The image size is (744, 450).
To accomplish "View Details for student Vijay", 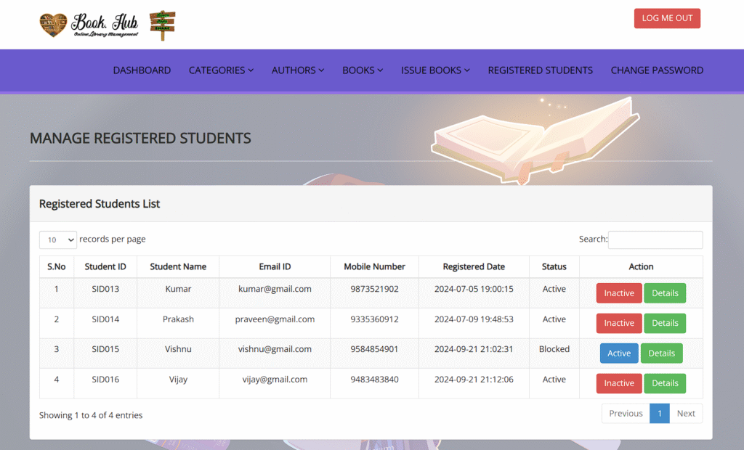I will tap(665, 383).
